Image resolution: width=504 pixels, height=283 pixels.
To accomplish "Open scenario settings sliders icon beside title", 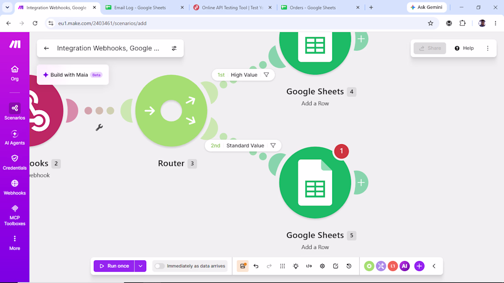I will tap(174, 48).
